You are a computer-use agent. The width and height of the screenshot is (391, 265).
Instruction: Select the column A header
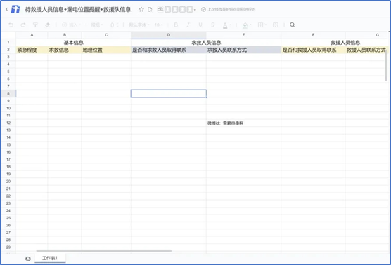pyautogui.click(x=32, y=35)
